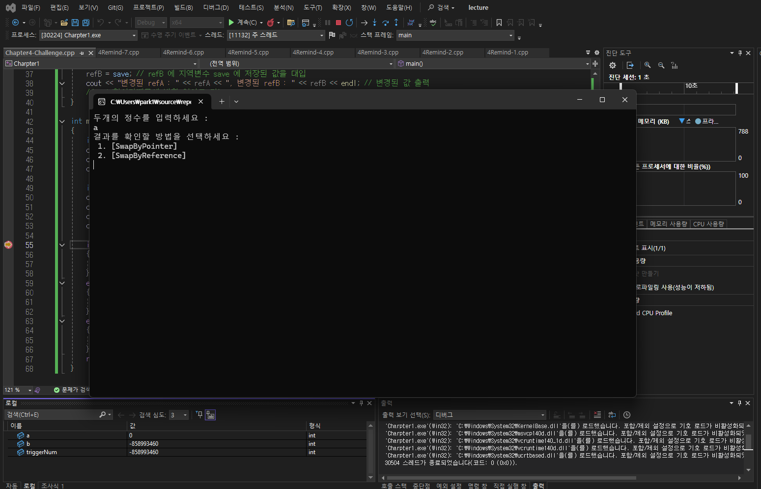Click the Locals search input field
This screenshot has width=761, height=489.
52,415
